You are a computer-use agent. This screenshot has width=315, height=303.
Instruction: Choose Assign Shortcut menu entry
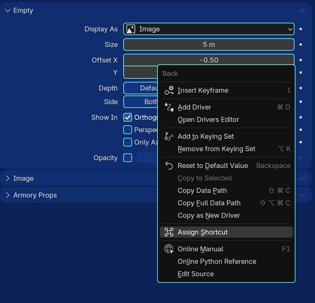226,232
